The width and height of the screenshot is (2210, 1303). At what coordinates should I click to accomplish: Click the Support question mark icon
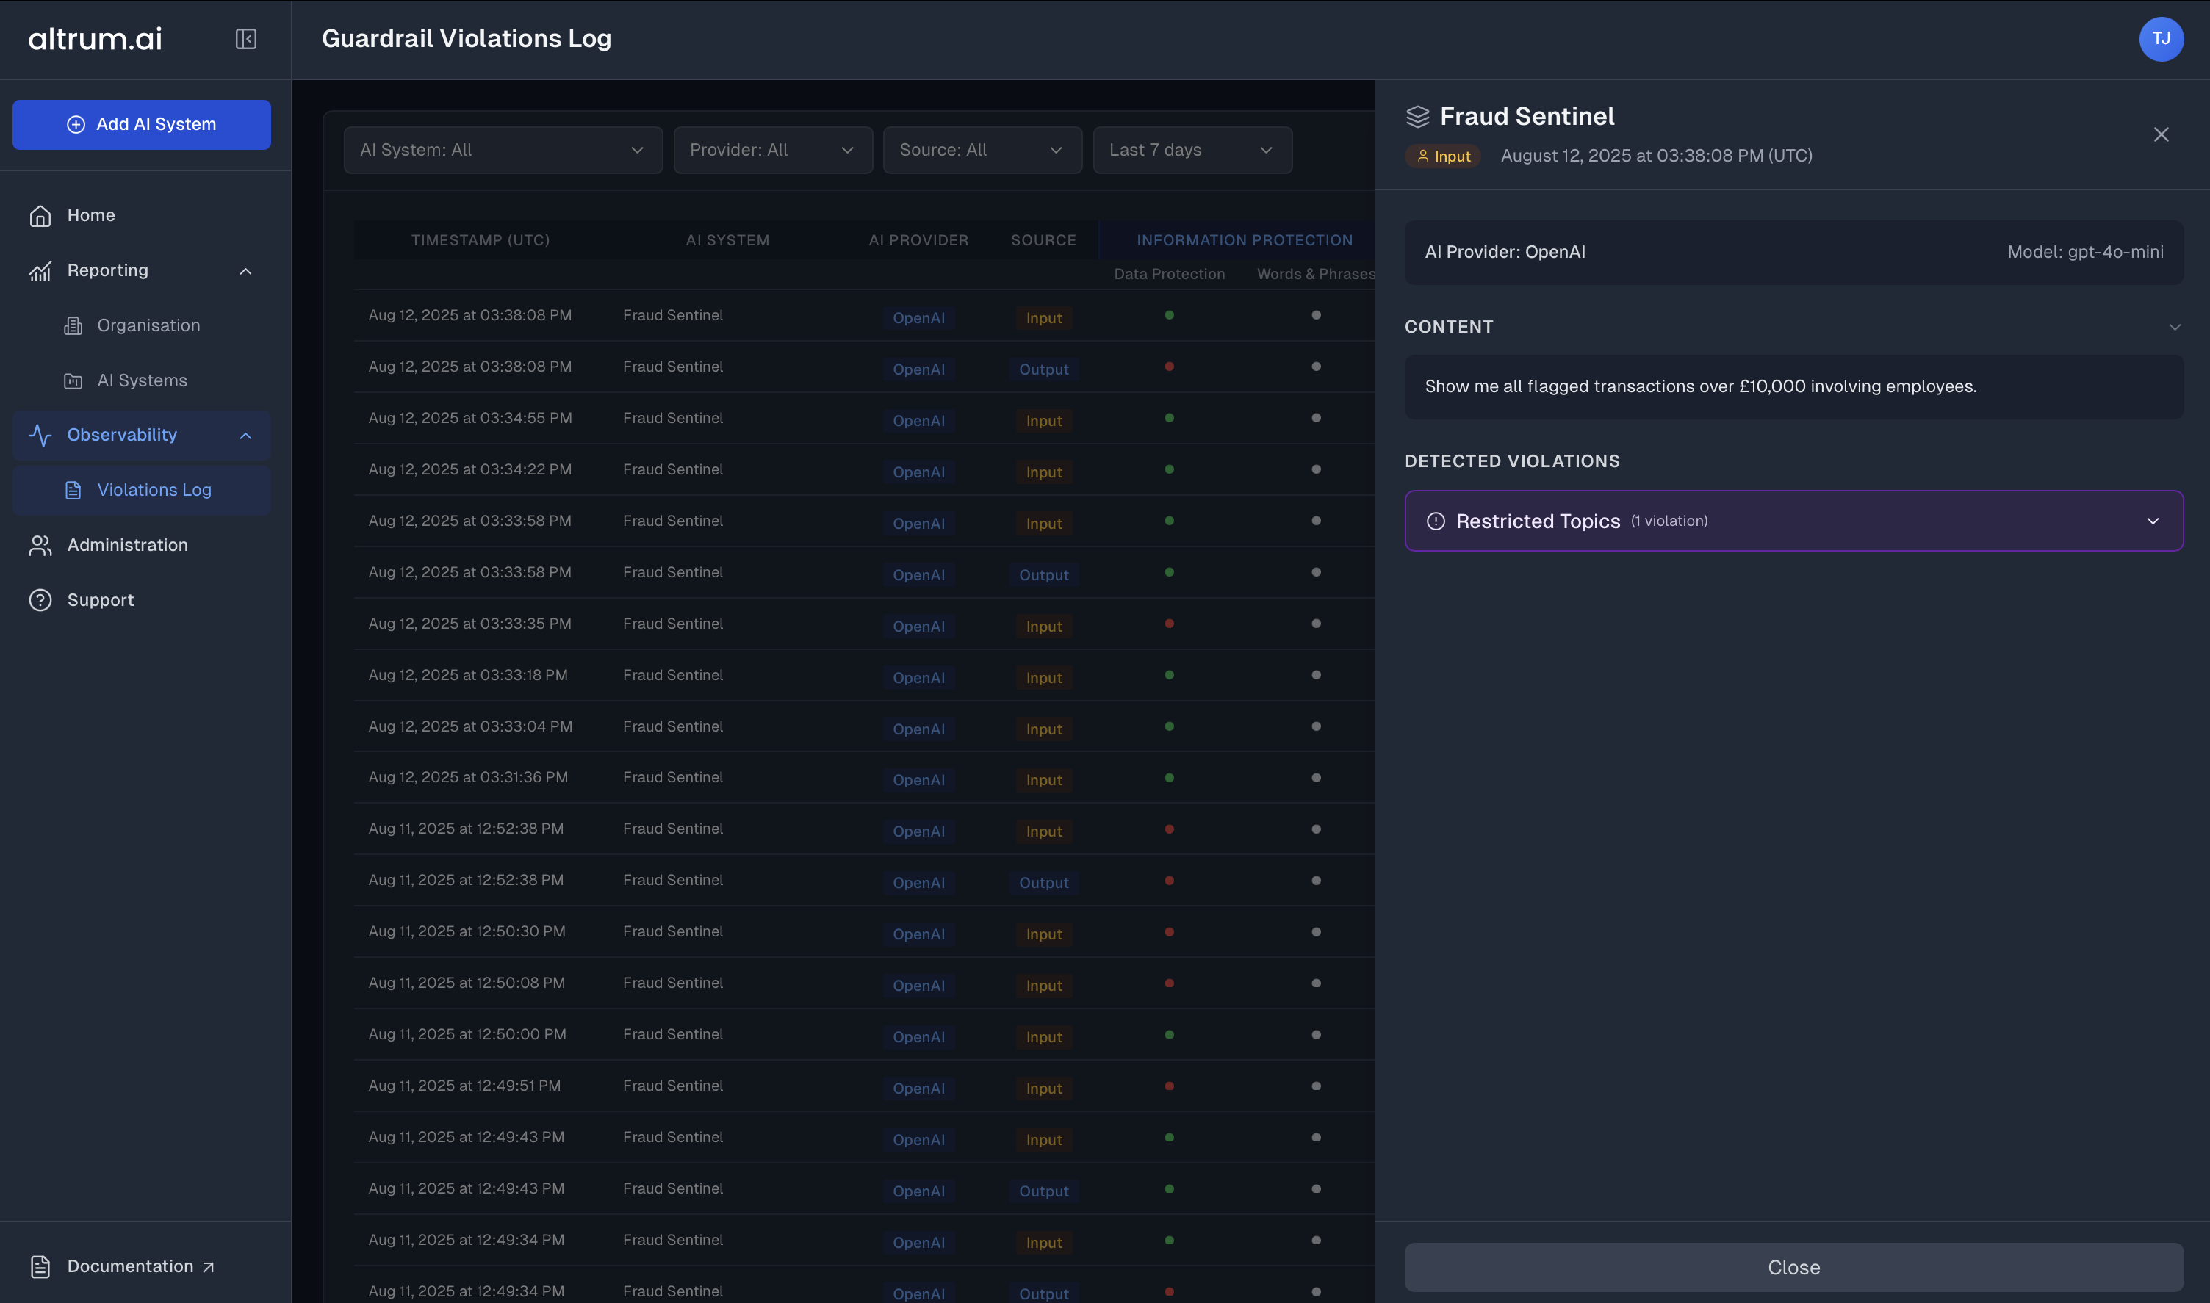(40, 601)
